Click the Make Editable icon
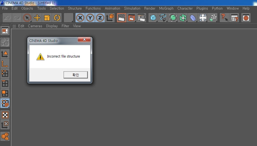 tap(5, 42)
